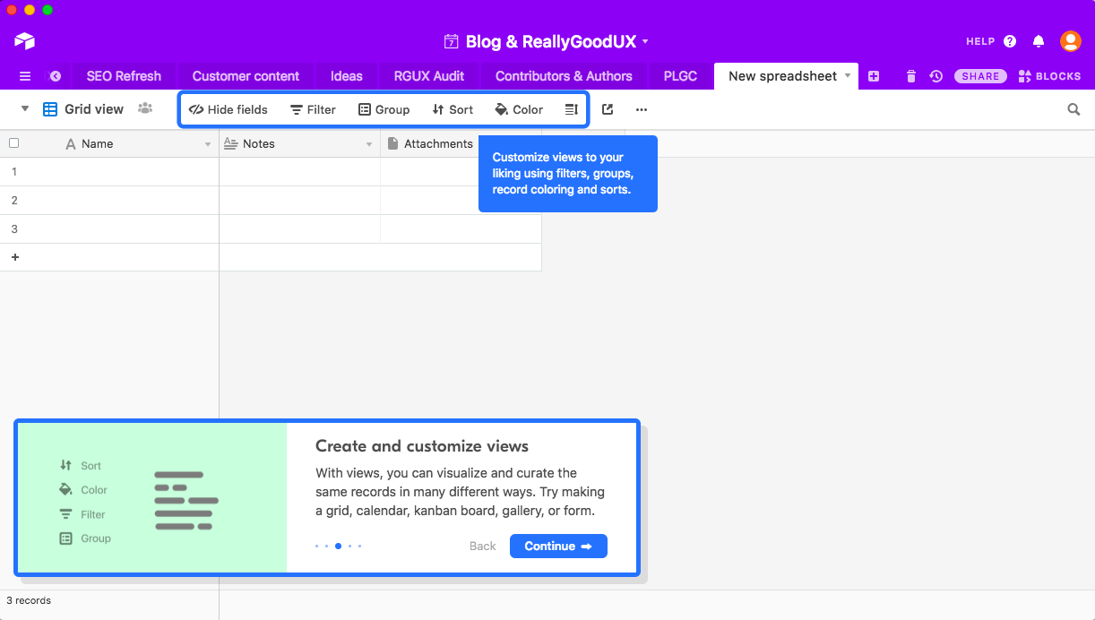Open the Color records toolbar option
Viewport: 1095px width, 620px height.
pos(519,109)
